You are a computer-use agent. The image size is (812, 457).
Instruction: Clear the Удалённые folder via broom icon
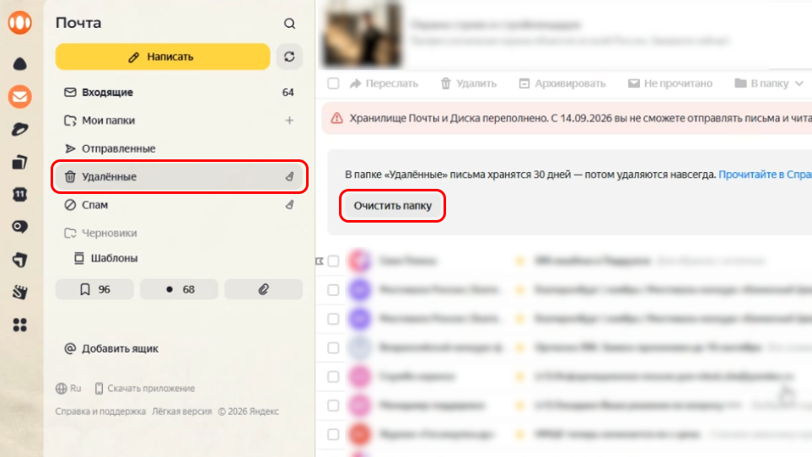point(290,176)
